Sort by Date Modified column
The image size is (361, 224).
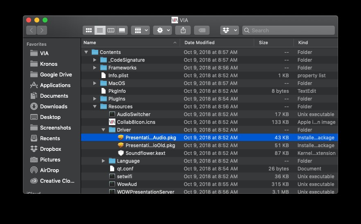(217, 43)
